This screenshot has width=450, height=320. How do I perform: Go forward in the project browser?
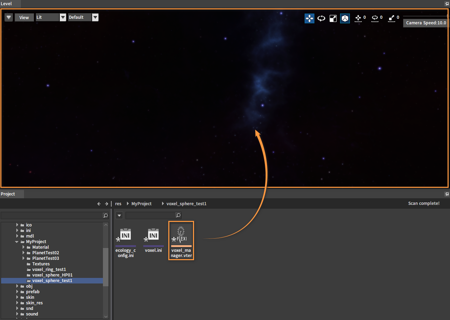coord(107,204)
